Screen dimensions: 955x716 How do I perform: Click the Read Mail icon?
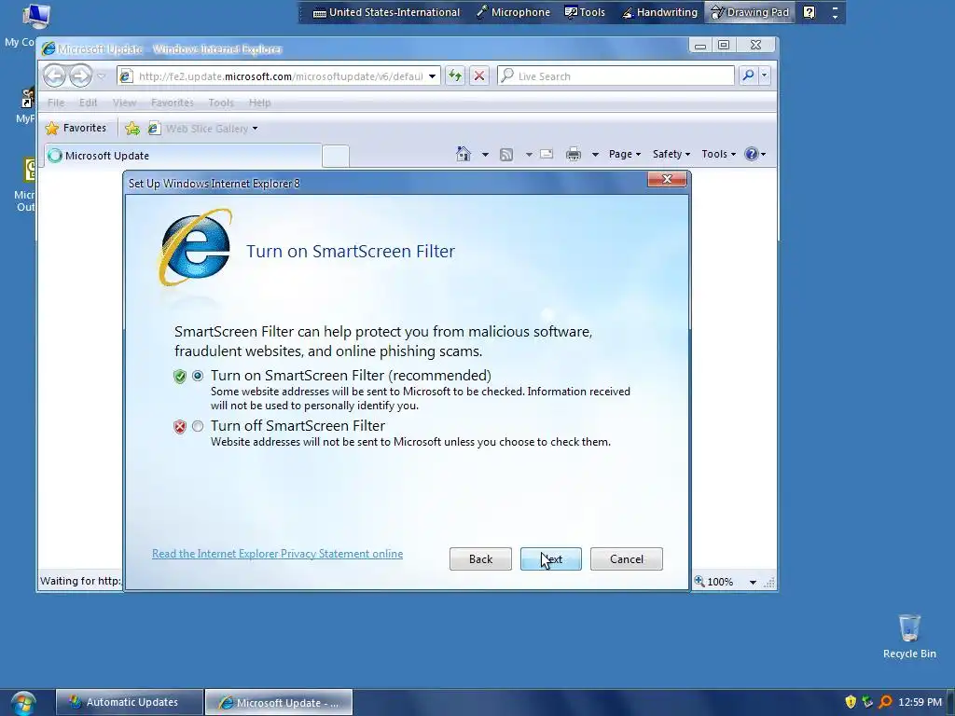tap(547, 154)
